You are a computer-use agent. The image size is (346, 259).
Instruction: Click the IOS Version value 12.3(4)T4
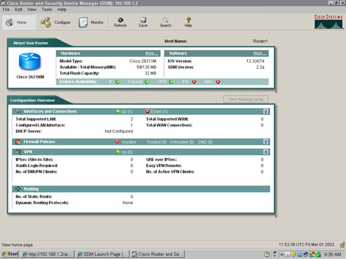[255, 61]
